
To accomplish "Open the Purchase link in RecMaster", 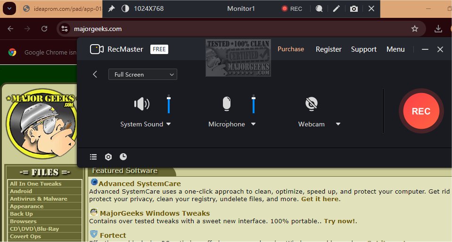I will click(290, 49).
